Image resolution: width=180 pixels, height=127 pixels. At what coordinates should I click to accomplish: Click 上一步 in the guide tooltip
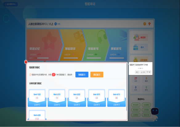coord(143,72)
